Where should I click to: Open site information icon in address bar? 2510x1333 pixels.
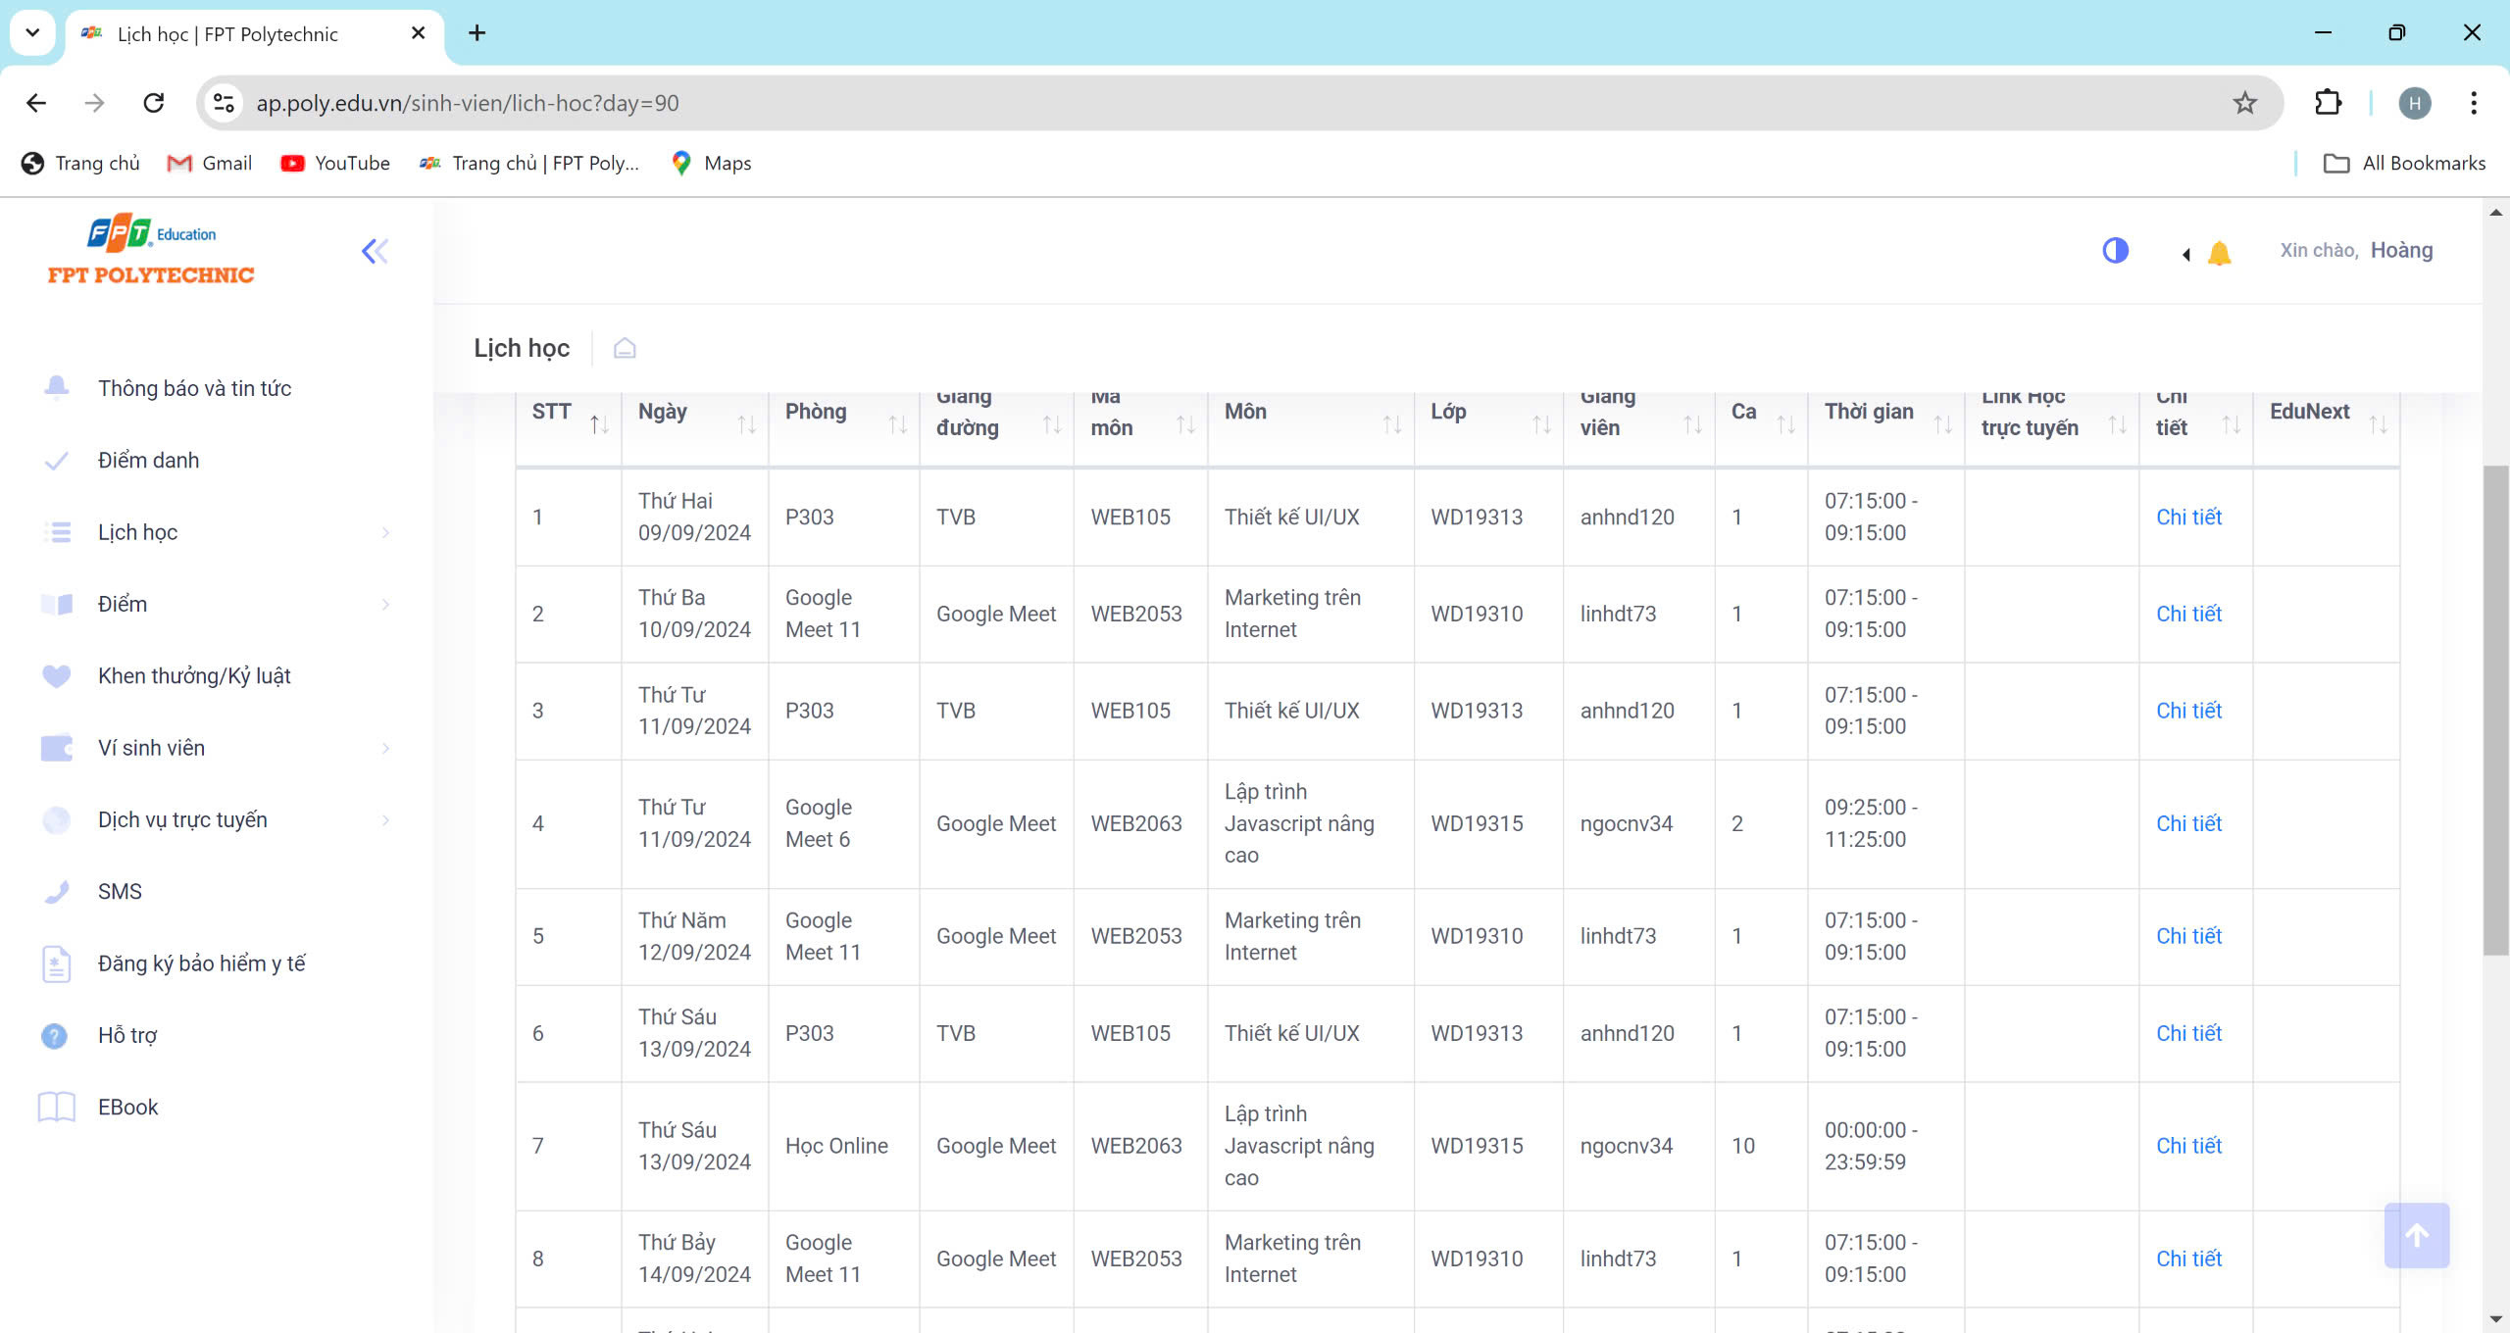point(225,103)
